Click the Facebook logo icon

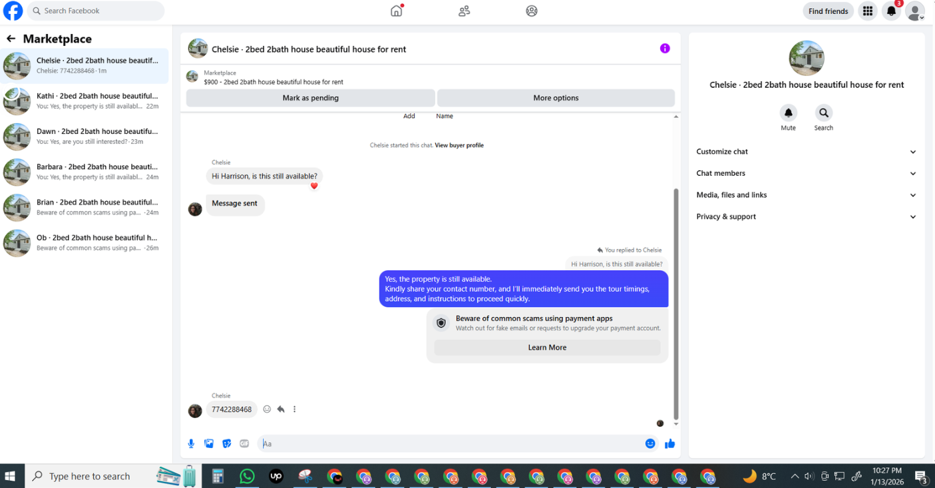click(13, 11)
